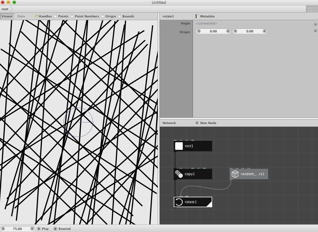Increment the first Origin value arrow
Viewport: 318px width, 232px height.
[228, 31]
